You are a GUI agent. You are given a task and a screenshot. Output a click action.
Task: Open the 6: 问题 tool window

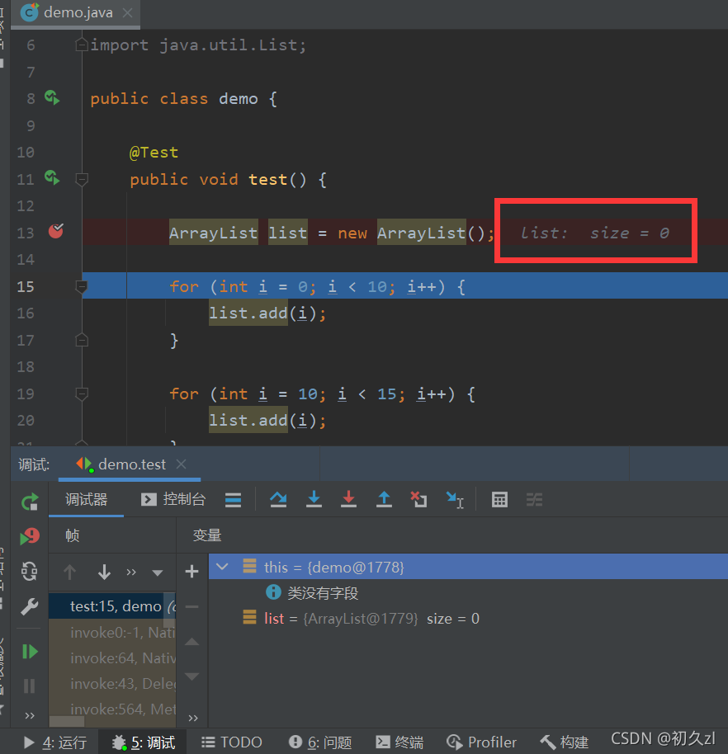pos(320,742)
